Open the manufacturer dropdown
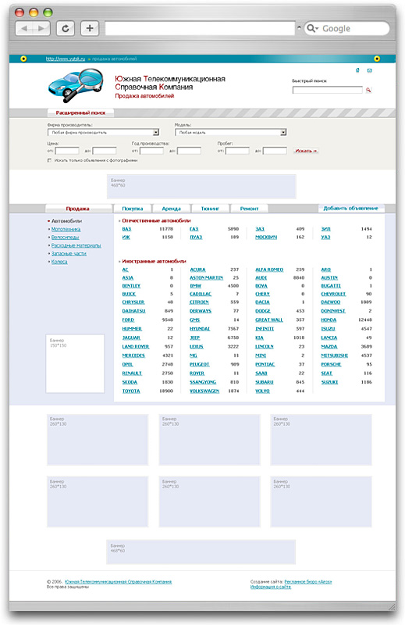Viewport: 405px width, 625px height. tap(103, 132)
